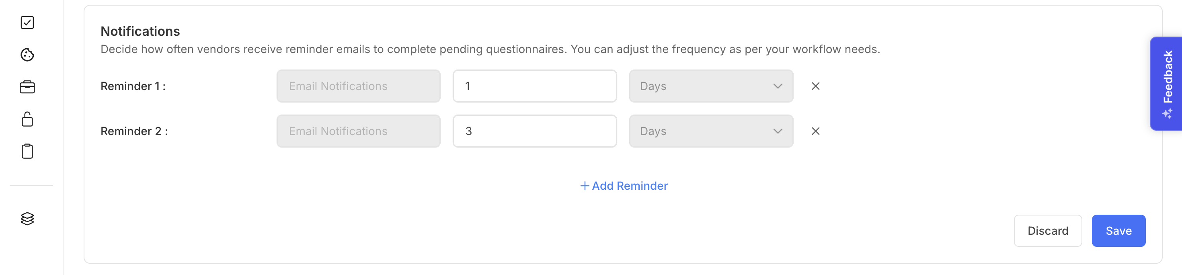The image size is (1182, 275).
Task: Click the unlocked padlock sidebar icon
Action: [27, 119]
